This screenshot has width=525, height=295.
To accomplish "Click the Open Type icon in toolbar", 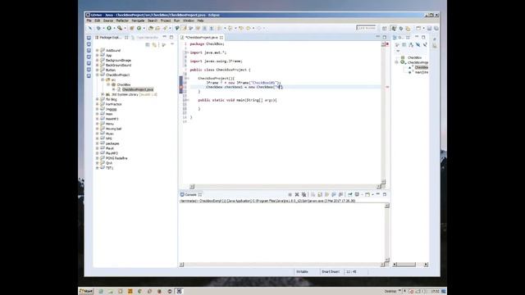I will click(x=151, y=29).
